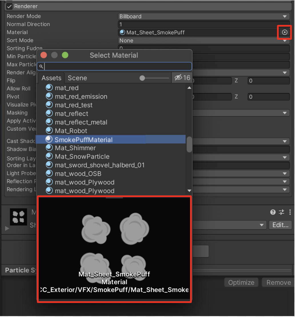Click the material object picker circle icon
The image size is (295, 317).
[284, 32]
